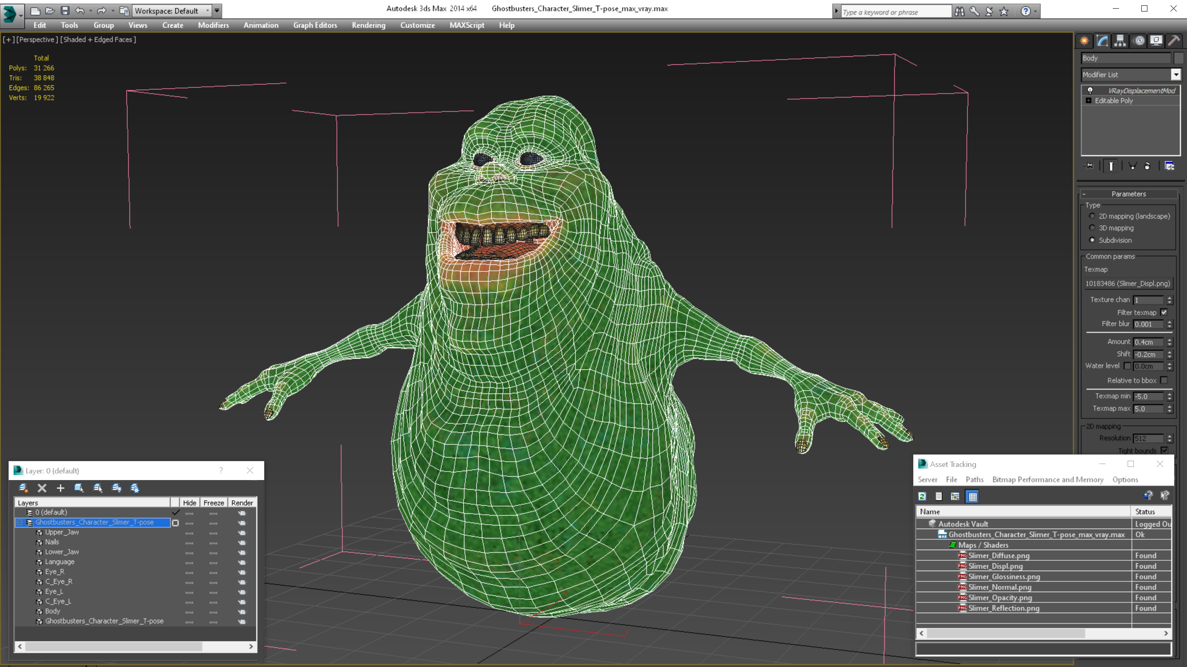The image size is (1187, 667).
Task: Click the Pin Stack icon
Action: [1089, 166]
